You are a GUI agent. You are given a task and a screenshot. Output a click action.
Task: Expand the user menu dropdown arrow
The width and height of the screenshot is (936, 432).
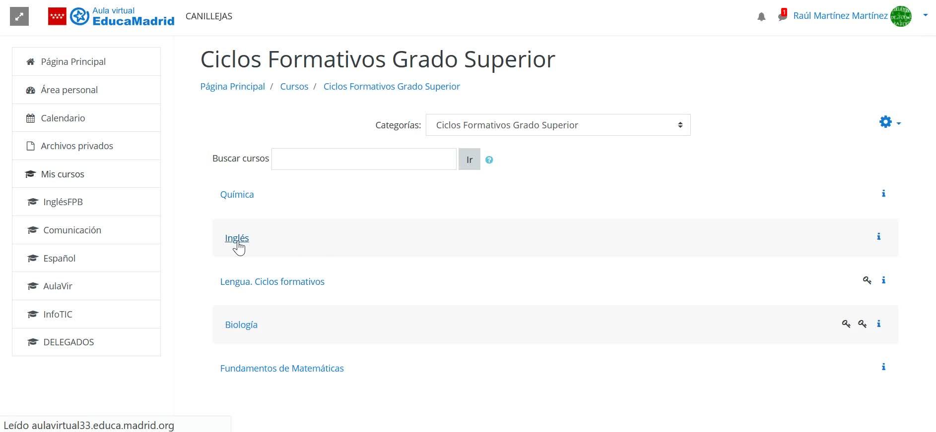pos(925,15)
